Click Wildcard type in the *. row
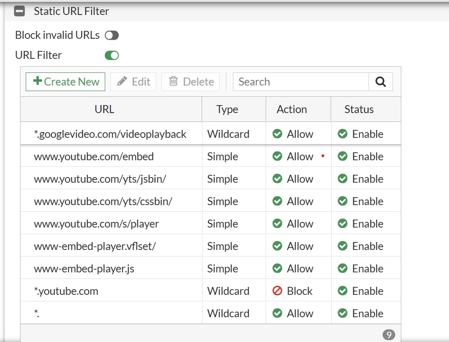This screenshot has height=342, width=449. [x=228, y=313]
